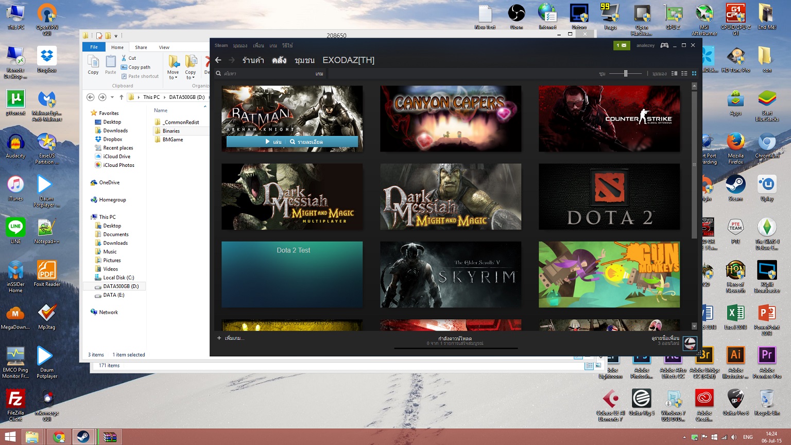Open the _CommonRedist folder

tap(177, 122)
